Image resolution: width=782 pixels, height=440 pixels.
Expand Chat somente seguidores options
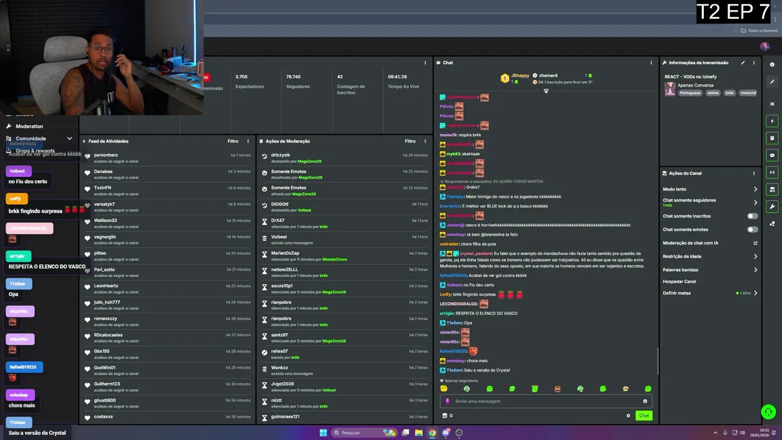tap(756, 202)
